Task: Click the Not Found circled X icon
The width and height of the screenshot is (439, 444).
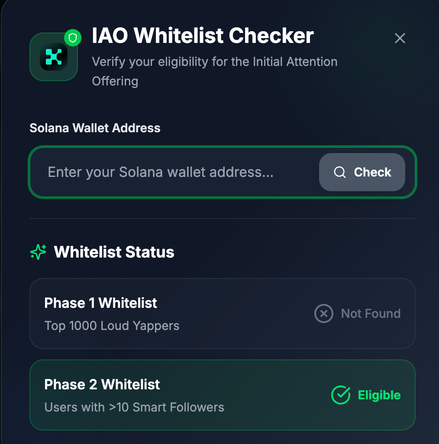Action: (323, 313)
